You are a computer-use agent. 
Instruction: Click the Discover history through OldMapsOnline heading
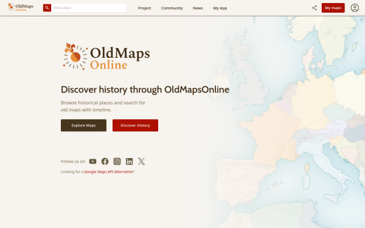point(145,89)
